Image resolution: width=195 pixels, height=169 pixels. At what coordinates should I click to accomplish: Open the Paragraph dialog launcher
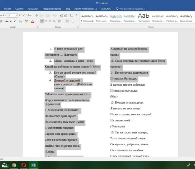tap(78, 27)
